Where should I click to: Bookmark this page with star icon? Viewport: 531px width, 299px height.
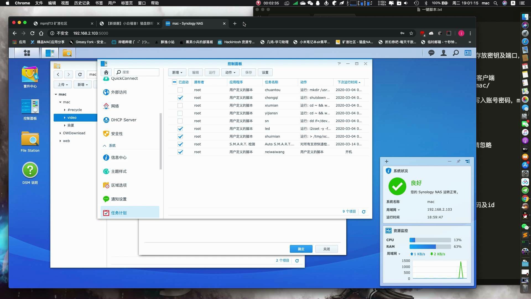[411, 33]
